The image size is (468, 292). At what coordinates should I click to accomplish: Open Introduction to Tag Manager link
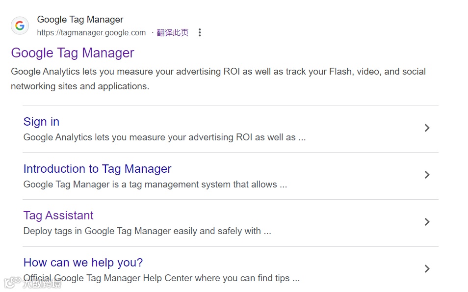pos(97,169)
